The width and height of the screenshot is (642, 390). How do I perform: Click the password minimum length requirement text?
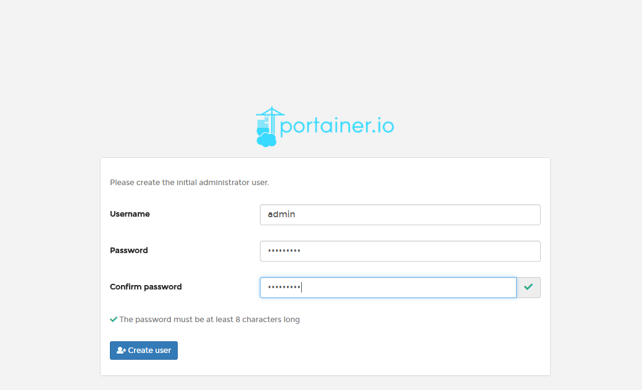click(x=209, y=320)
